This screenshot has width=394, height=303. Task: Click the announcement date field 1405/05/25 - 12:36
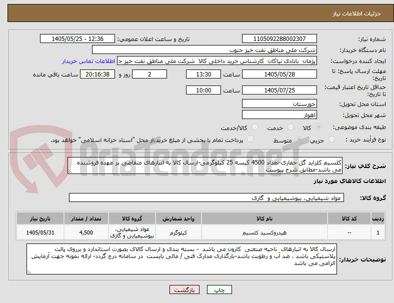(77, 38)
